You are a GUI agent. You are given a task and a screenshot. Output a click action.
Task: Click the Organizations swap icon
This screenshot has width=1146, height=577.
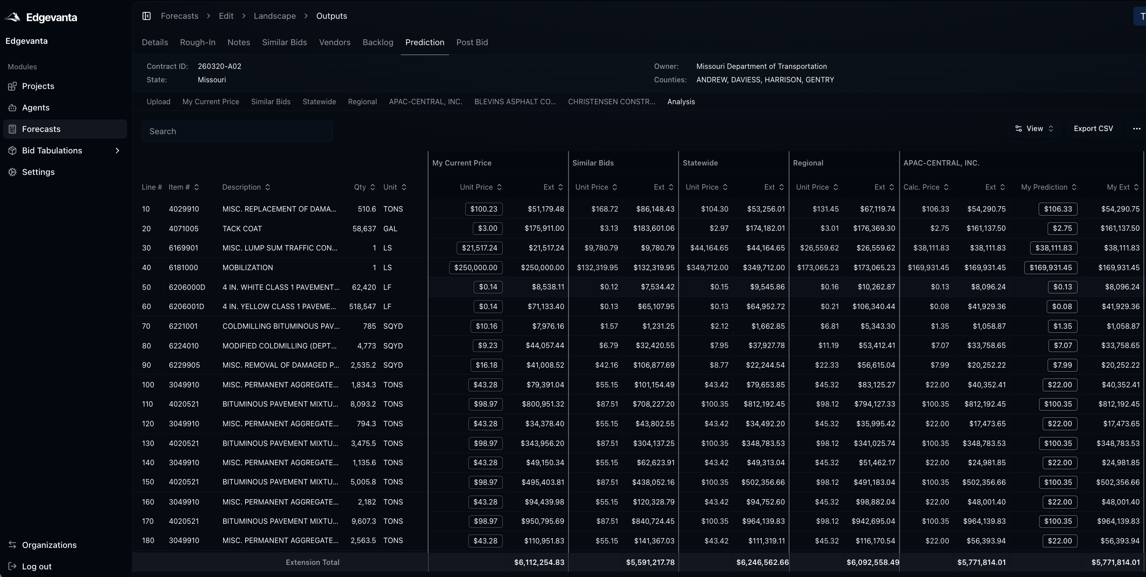click(13, 545)
